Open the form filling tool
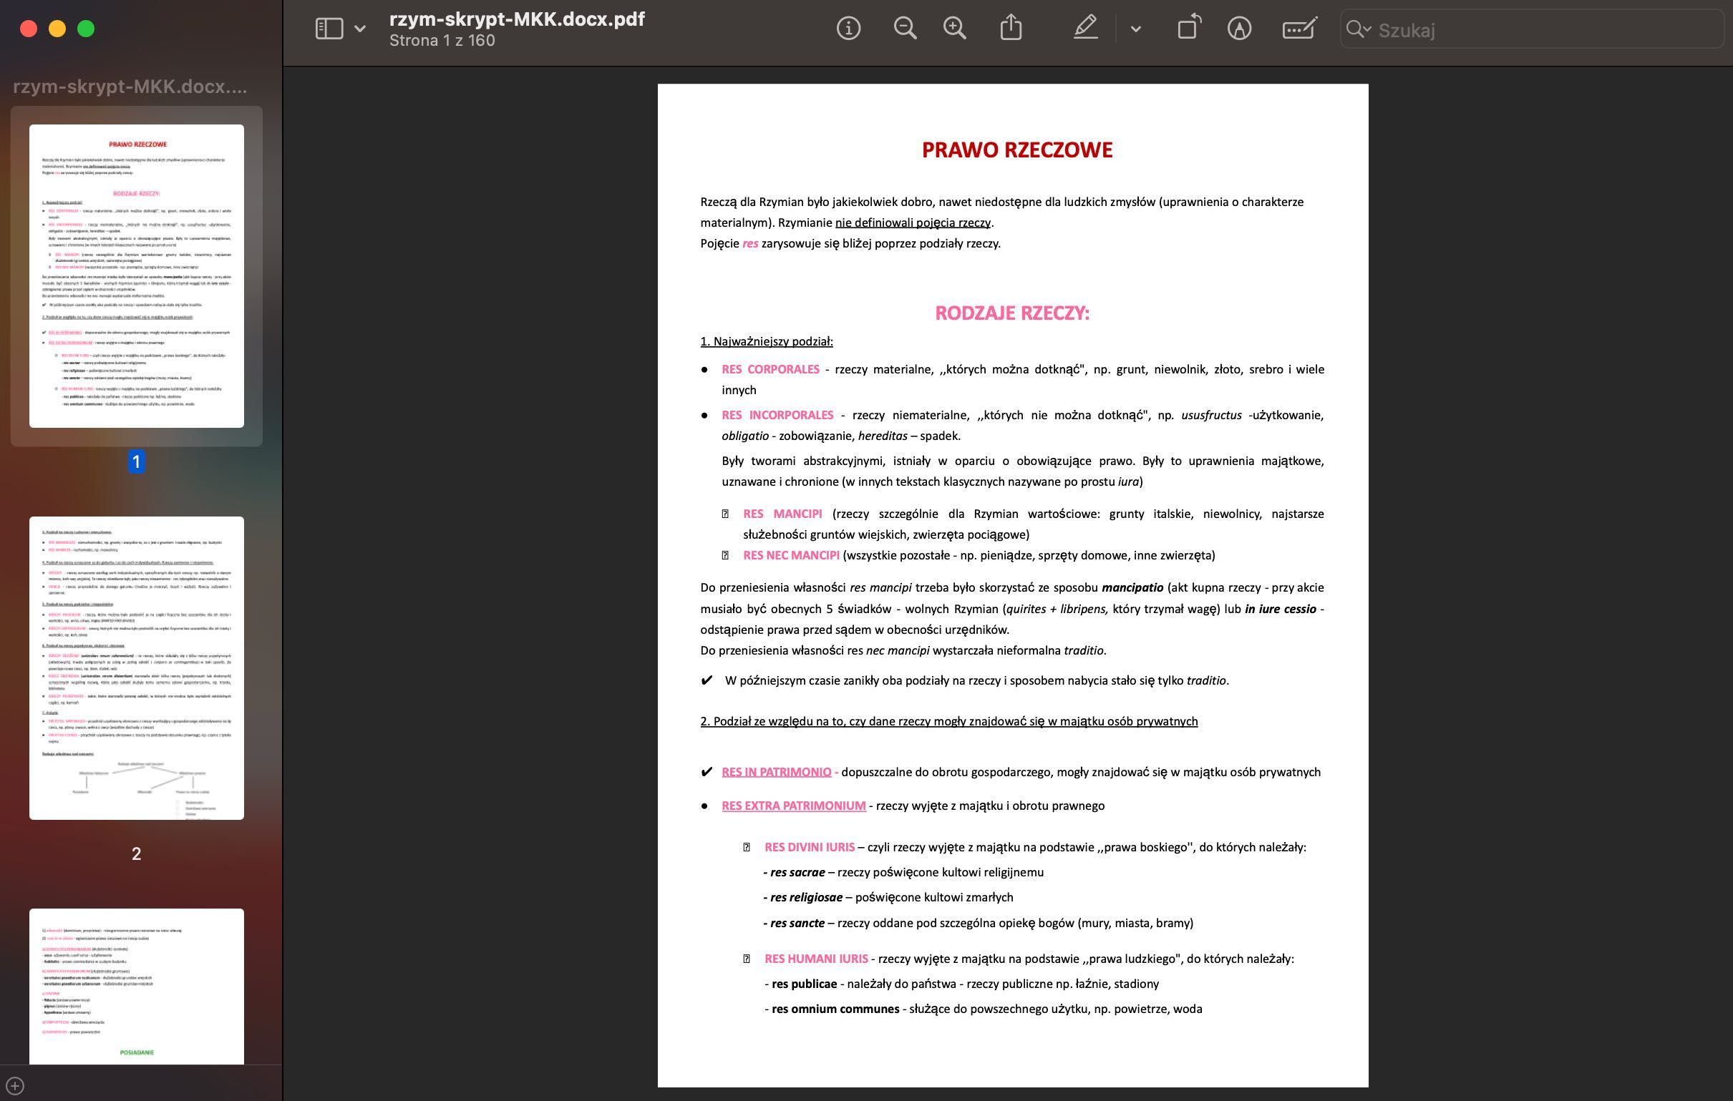 click(1300, 29)
